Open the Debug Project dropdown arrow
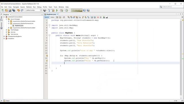This screenshot has width=184, height=104. (64, 10)
